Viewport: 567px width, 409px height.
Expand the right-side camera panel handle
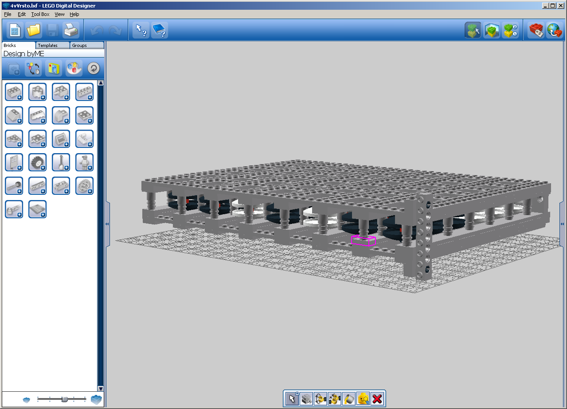562,224
